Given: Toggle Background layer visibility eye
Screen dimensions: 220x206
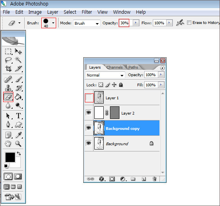Looking at the screenshot, I should (x=89, y=143).
